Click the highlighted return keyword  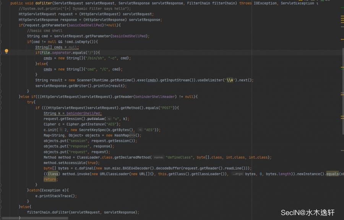(x=50, y=180)
